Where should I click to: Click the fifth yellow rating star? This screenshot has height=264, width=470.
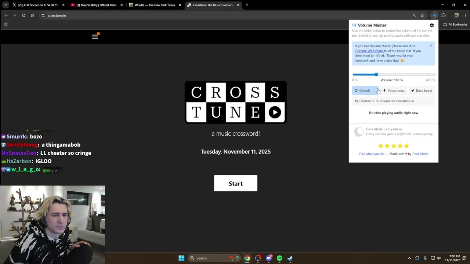click(406, 146)
